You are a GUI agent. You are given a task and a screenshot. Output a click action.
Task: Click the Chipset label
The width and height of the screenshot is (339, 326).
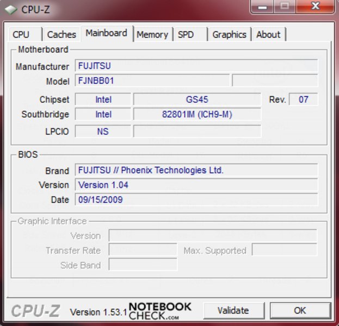[x=54, y=99]
